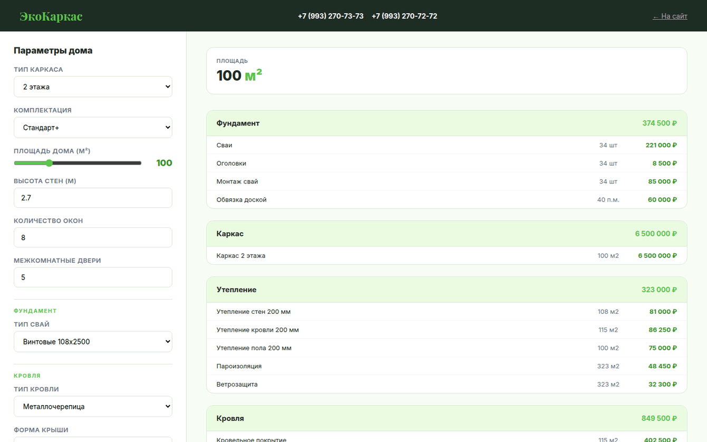This screenshot has height=442, width=707.
Task: Select the 'Монтаж свай' row label
Action: coord(237,181)
